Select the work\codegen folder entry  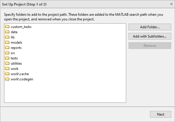click(22, 79)
